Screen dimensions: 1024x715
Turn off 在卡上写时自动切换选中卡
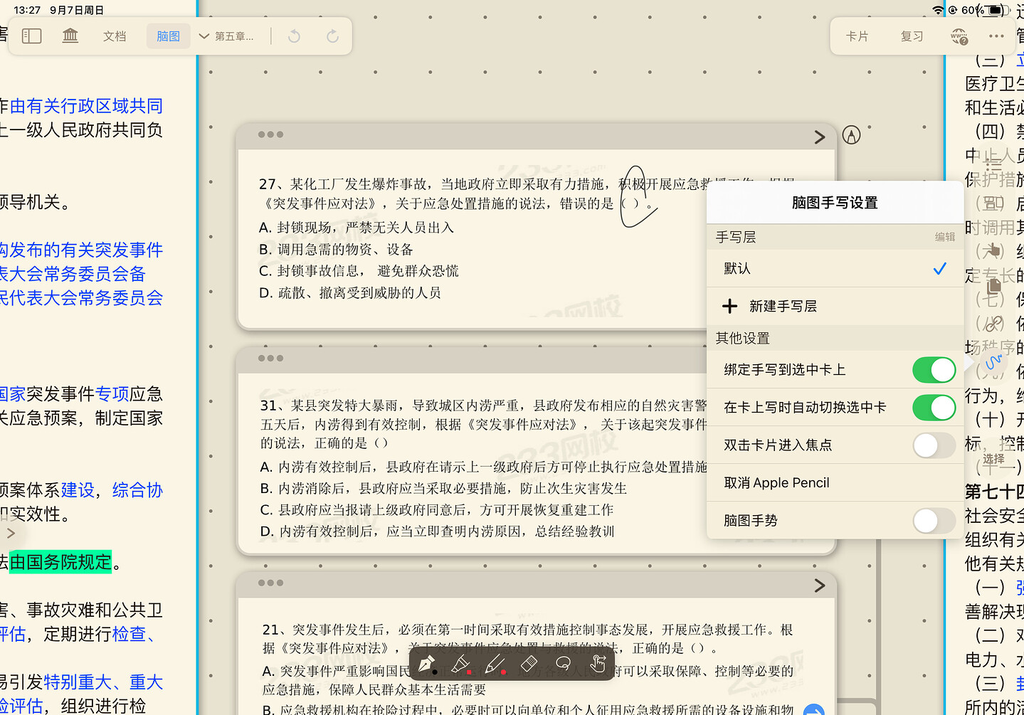click(x=933, y=408)
